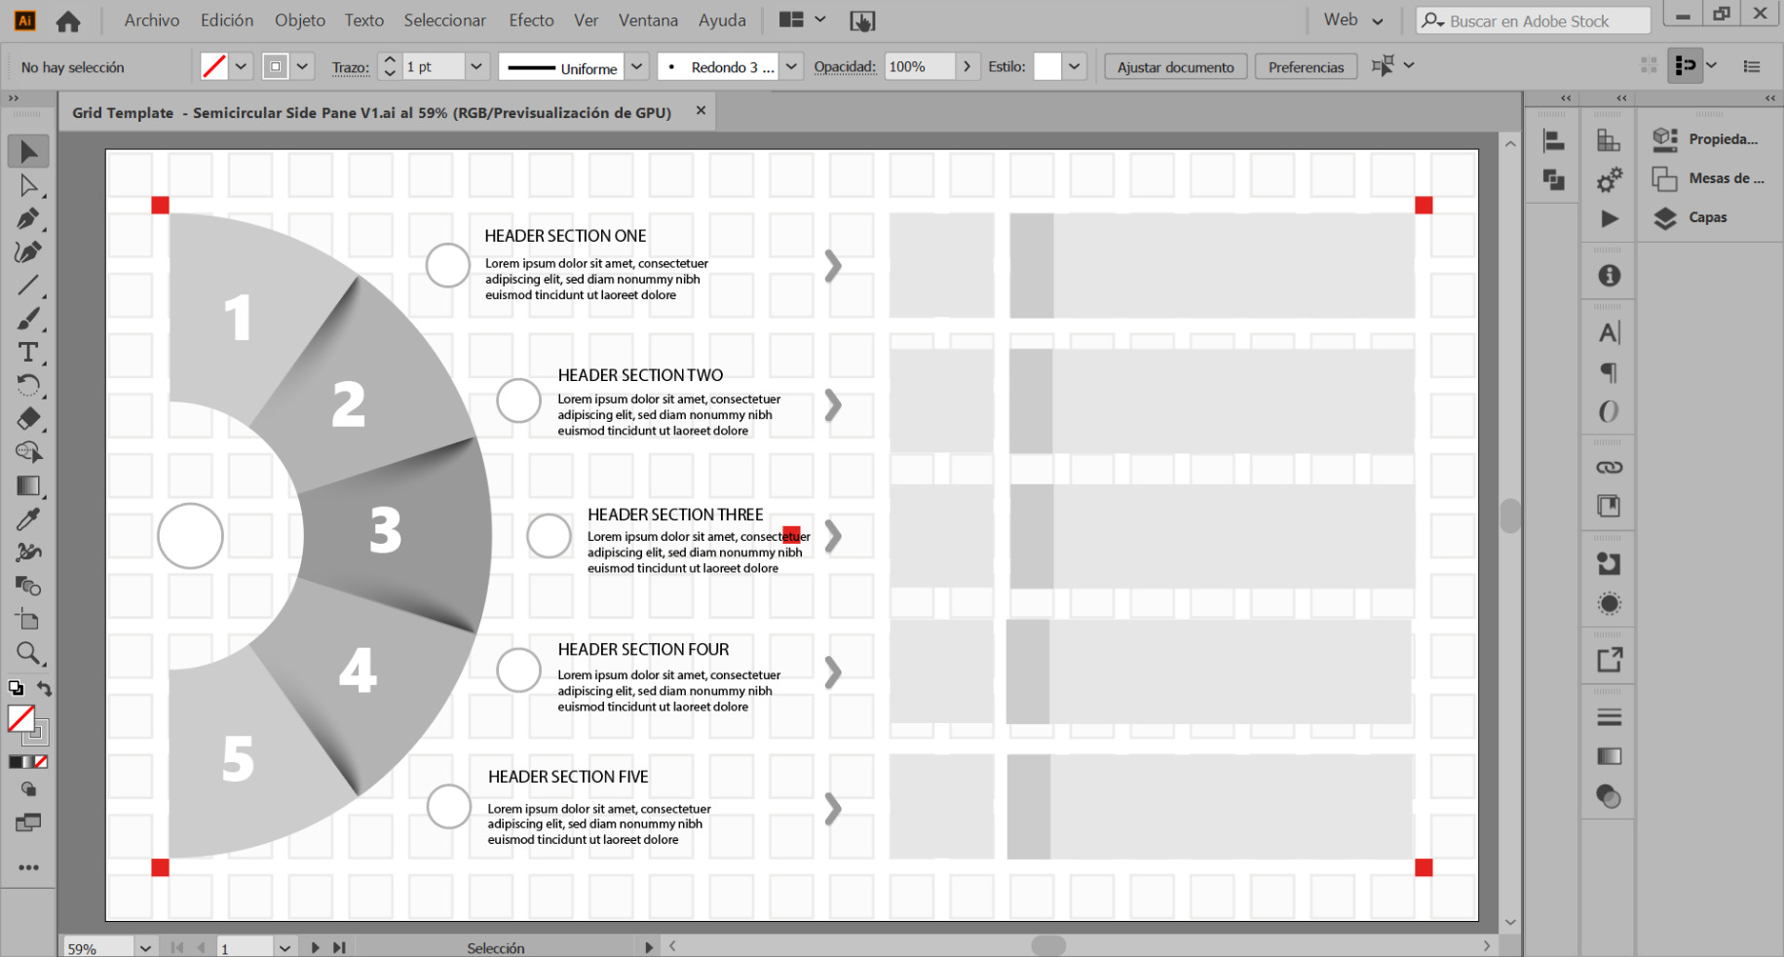Swap fill and stroke colors
This screenshot has height=957, width=1784.
[x=45, y=688]
